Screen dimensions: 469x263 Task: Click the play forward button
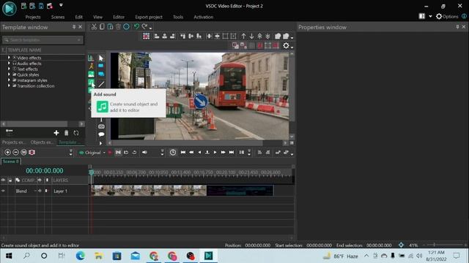coord(215,153)
